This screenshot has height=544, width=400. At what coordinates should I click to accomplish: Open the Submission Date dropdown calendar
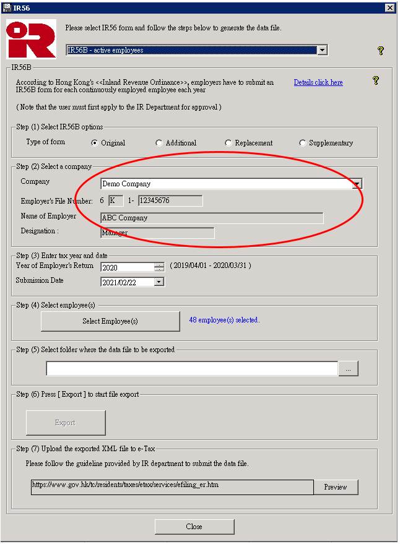point(159,282)
